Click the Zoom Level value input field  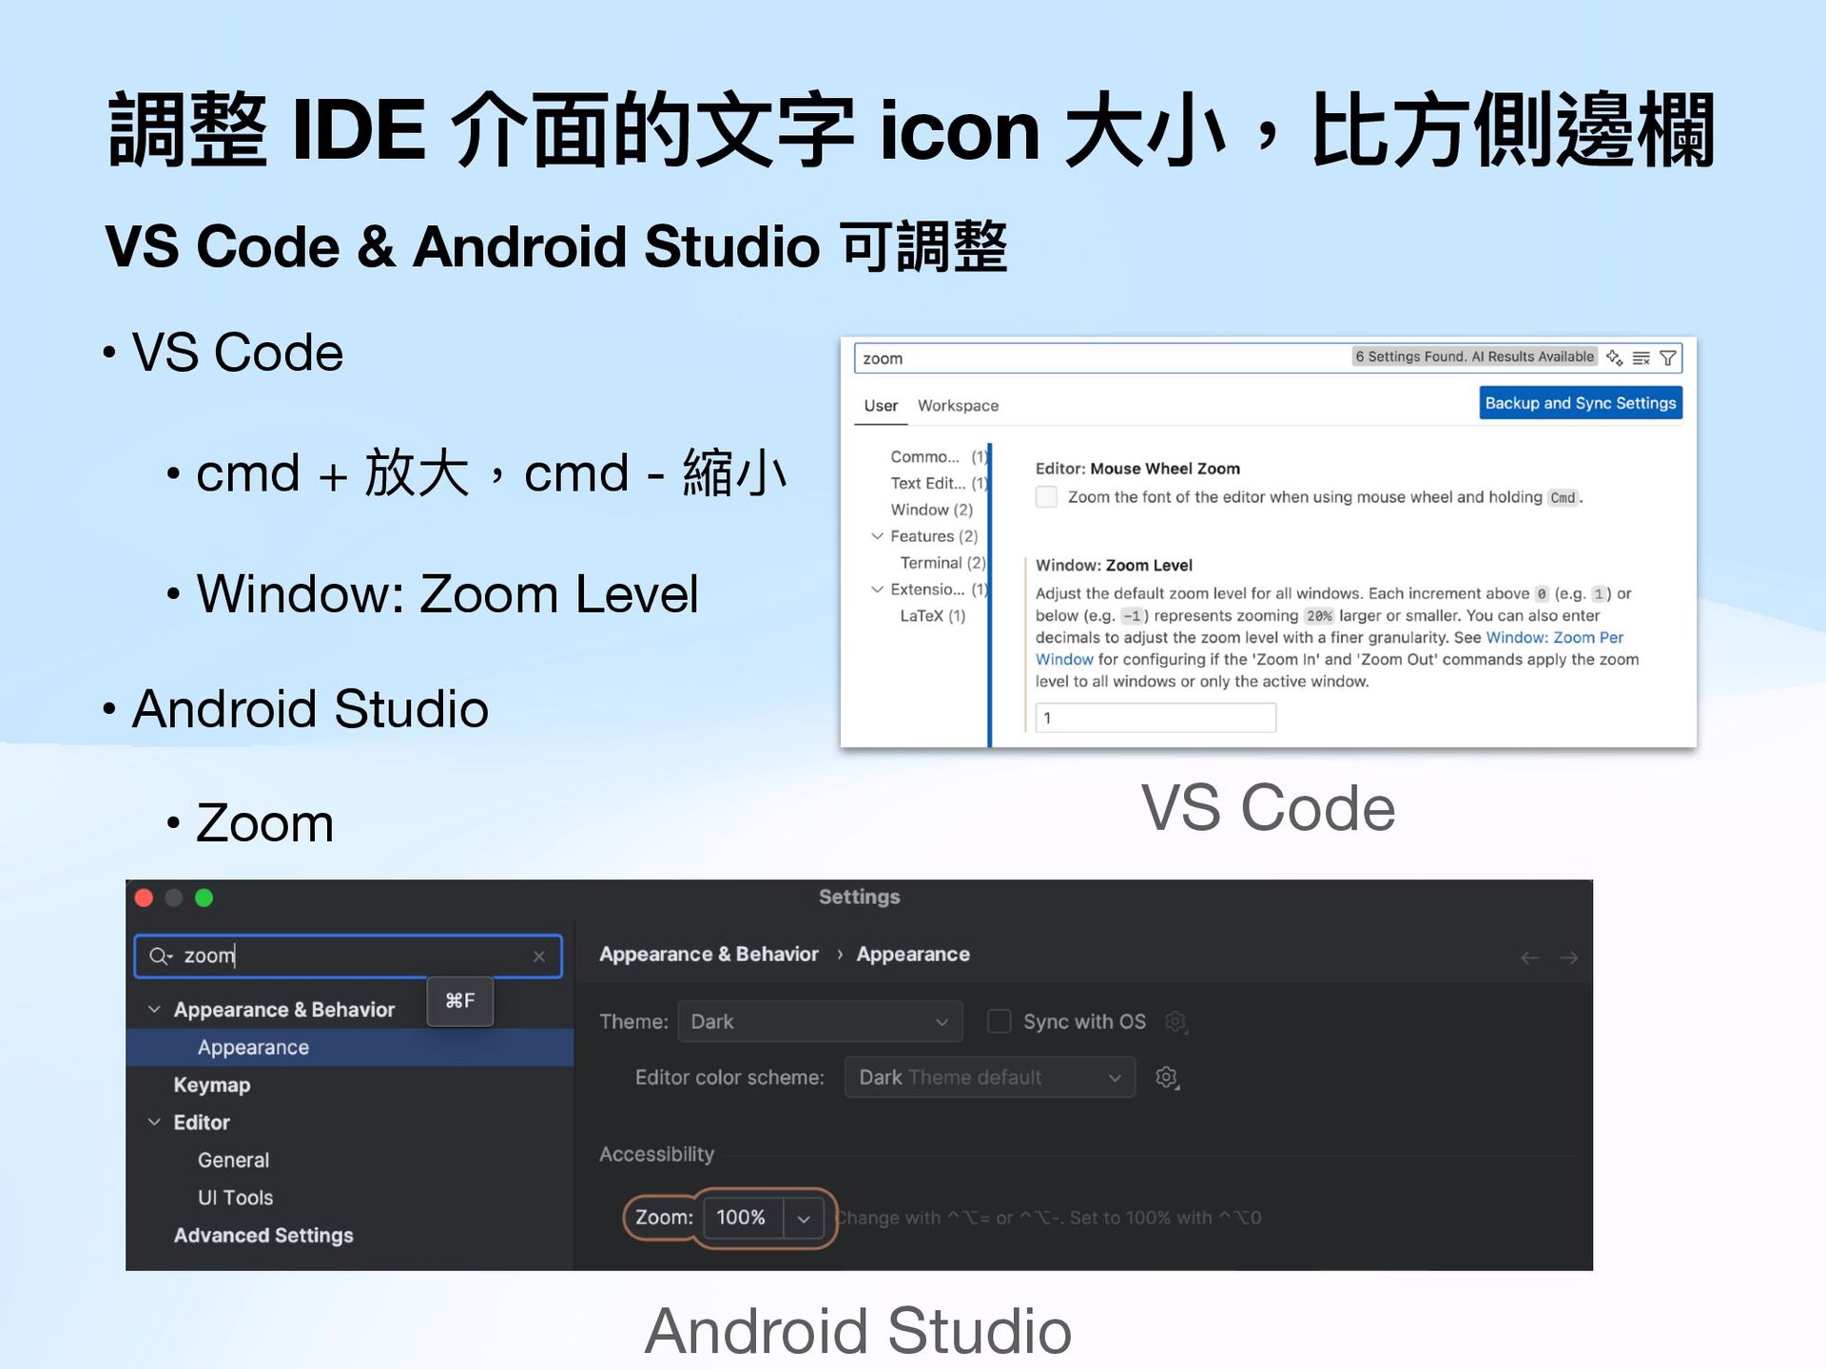[1156, 718]
